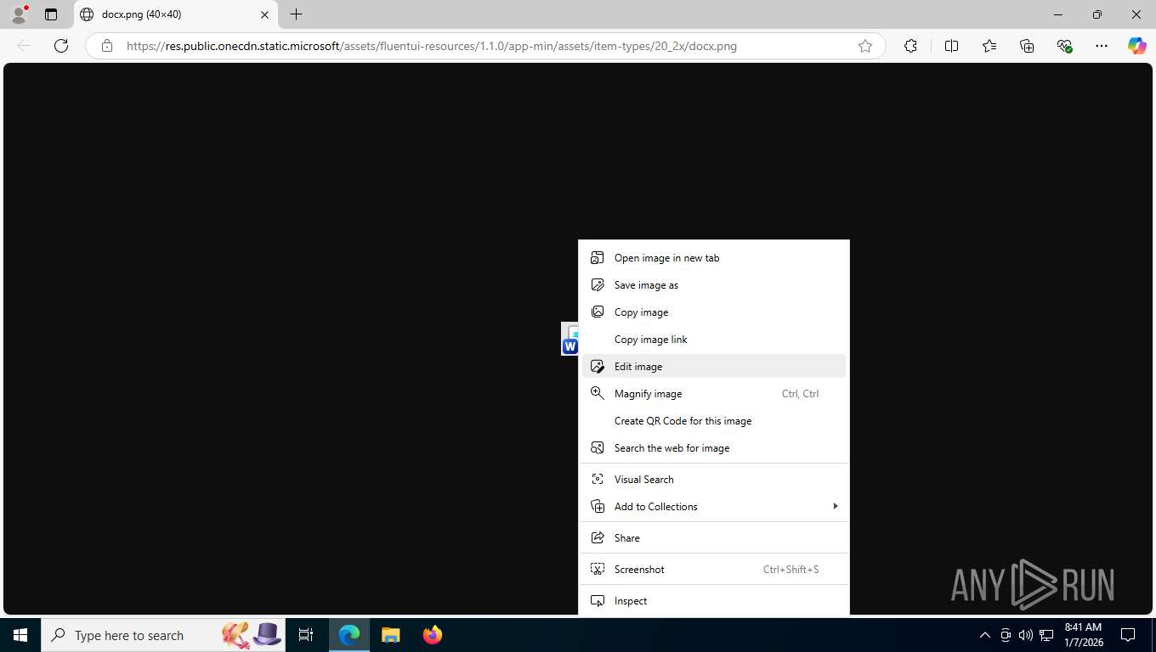
Task: Choose Visual Search
Action: [x=714, y=480]
